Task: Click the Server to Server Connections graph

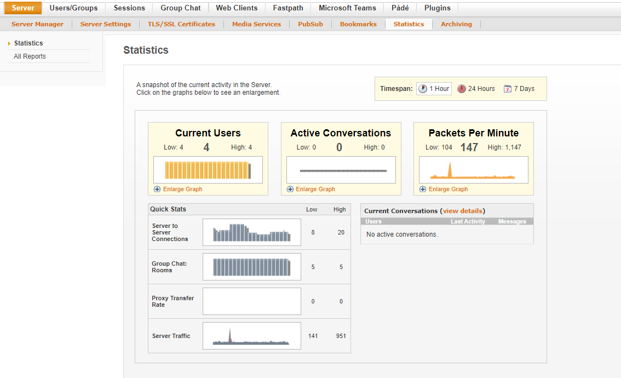Action: point(251,232)
